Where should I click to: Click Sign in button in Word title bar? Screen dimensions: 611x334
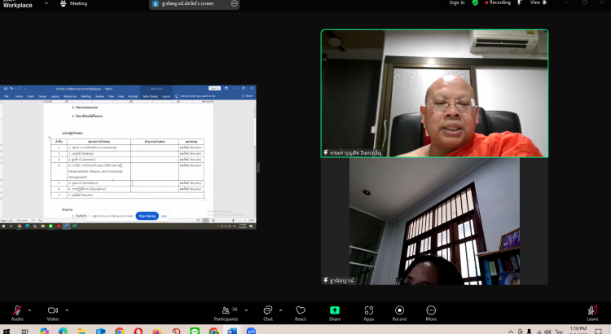214,89
